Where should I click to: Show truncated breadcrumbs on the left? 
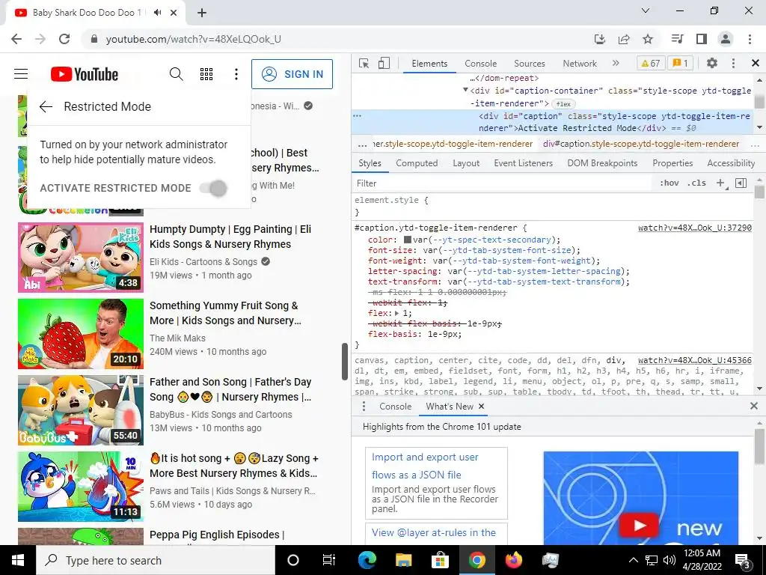(362, 144)
